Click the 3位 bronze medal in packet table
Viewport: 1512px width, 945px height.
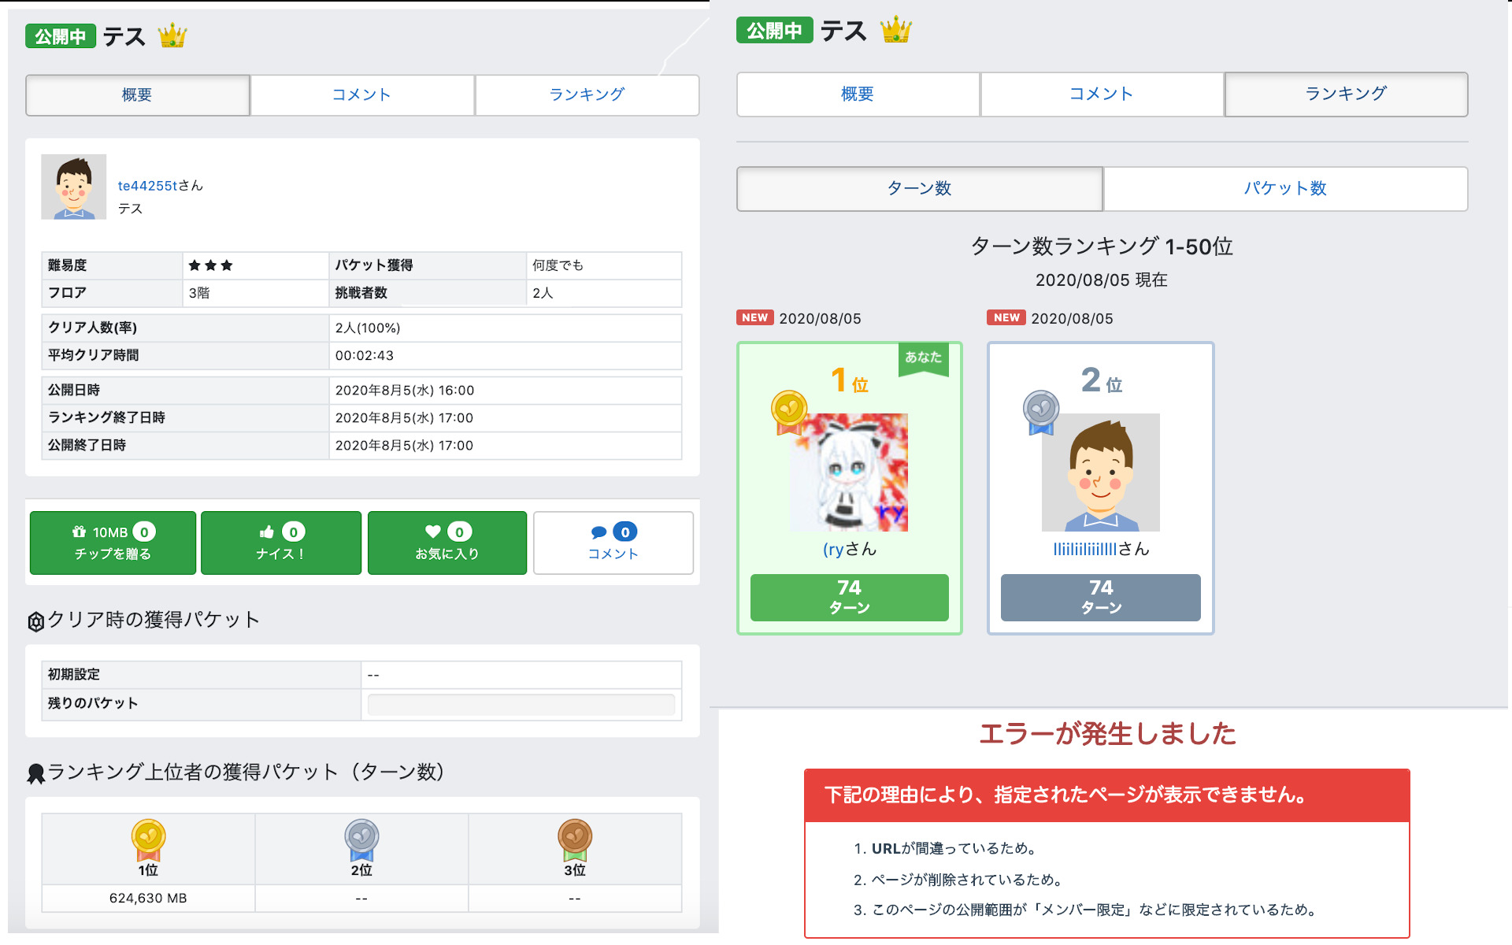(575, 839)
